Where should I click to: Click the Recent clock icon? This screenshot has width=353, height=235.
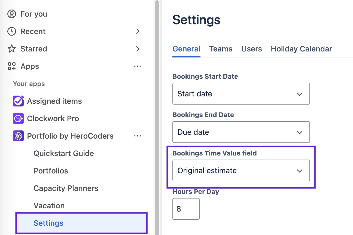click(x=12, y=31)
